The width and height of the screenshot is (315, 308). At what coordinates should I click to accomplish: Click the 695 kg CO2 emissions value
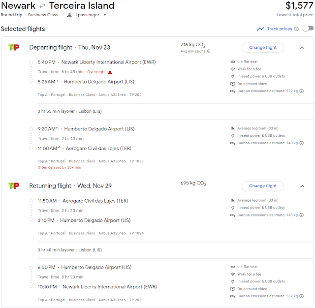click(193, 183)
